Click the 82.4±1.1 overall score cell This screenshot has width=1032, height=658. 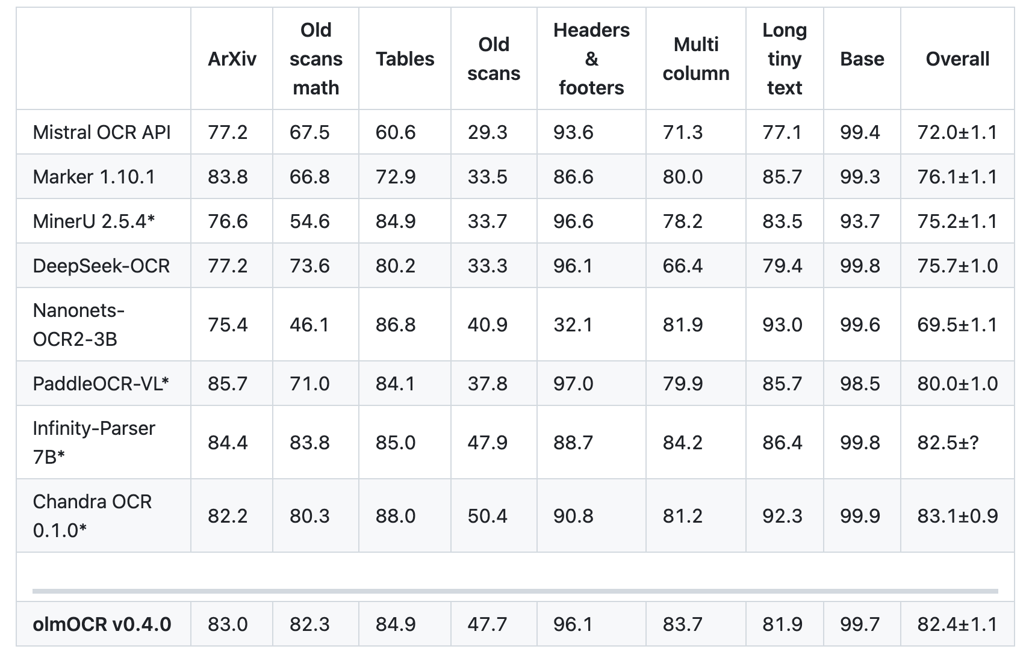(957, 624)
